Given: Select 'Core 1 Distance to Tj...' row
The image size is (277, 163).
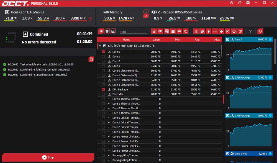Looking at the screenshot, I should 160,75.
